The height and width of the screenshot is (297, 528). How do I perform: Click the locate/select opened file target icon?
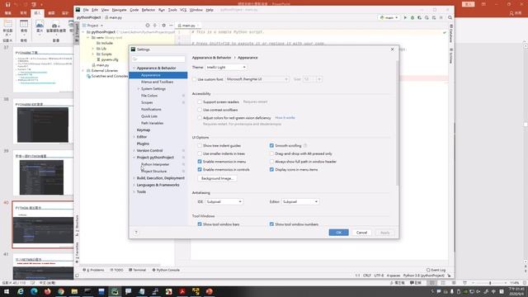point(148,26)
